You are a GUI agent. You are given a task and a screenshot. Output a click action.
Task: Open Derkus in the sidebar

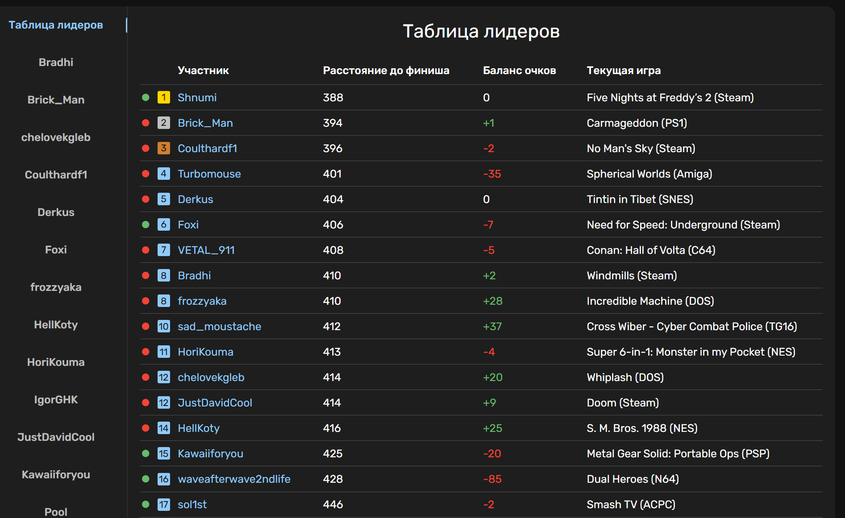(56, 212)
